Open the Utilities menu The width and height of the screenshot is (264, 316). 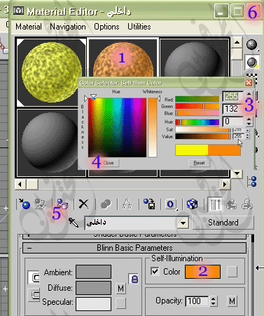[x=139, y=27]
